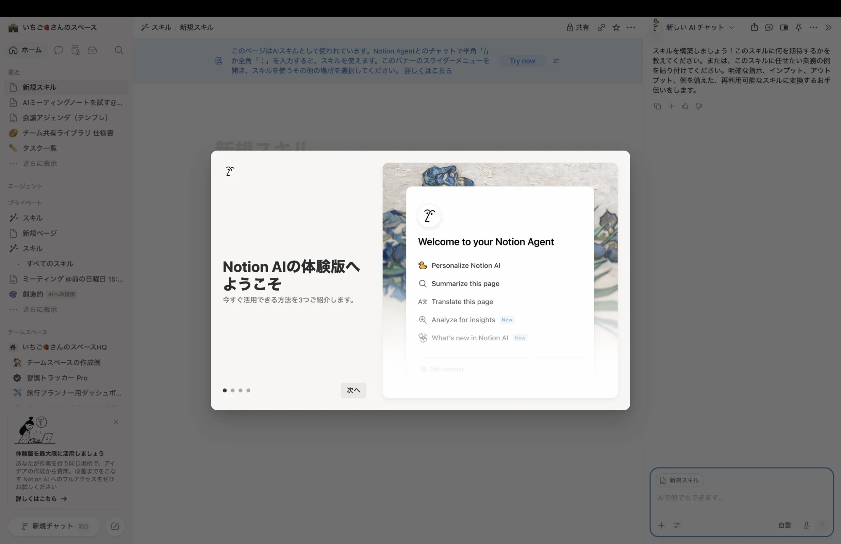Open the meeting notes icon in sidebar
841x544 pixels.
(75, 50)
